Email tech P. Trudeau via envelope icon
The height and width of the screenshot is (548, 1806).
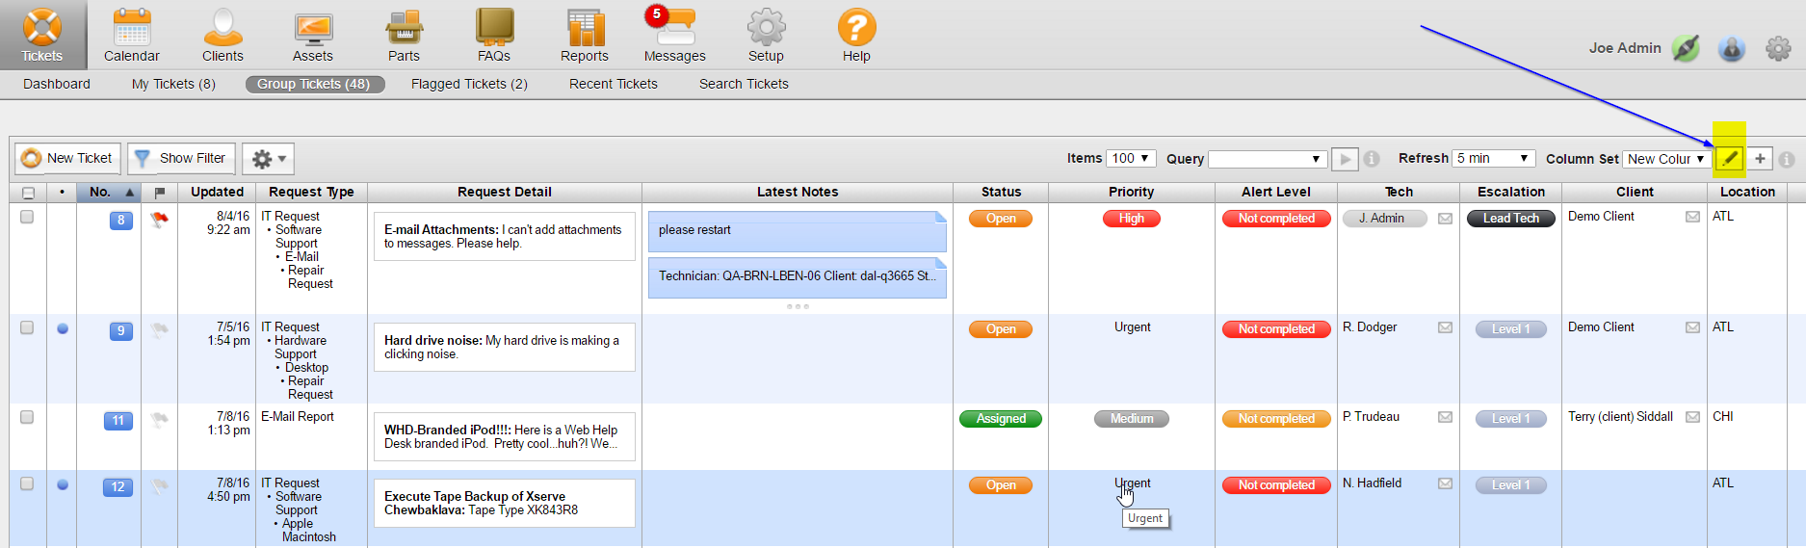pos(1445,417)
